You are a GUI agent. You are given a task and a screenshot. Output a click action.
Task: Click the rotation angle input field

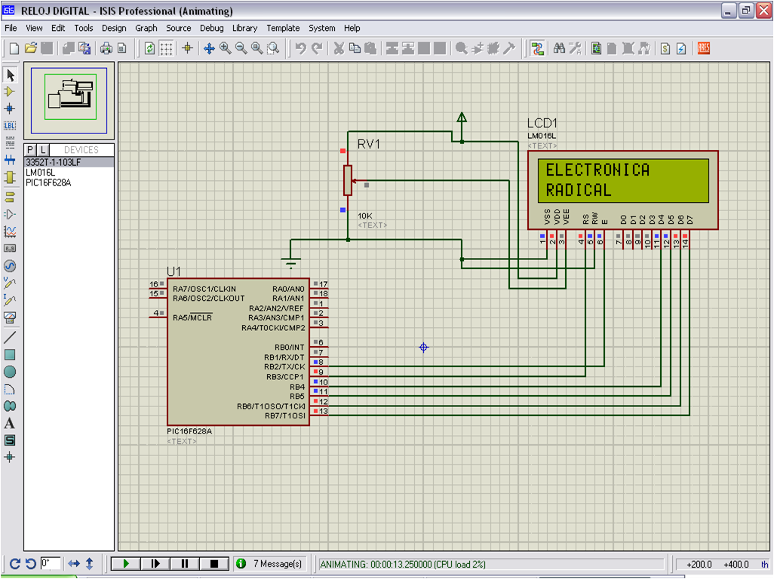[51, 563]
